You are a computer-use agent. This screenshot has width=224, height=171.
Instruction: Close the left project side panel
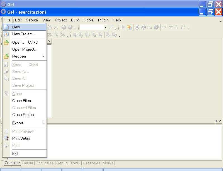[x=49, y=41]
